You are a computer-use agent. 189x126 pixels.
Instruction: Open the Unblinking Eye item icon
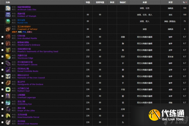[x=8, y=103]
